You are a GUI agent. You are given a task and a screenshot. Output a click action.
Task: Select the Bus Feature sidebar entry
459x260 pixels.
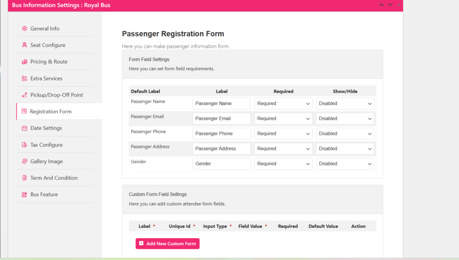(x=45, y=194)
